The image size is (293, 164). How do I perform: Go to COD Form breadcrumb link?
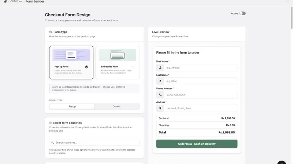pos(16,1)
